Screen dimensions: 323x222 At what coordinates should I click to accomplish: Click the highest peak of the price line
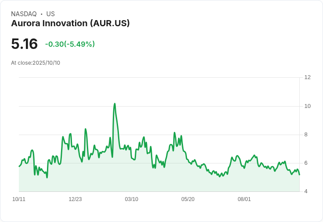point(115,104)
